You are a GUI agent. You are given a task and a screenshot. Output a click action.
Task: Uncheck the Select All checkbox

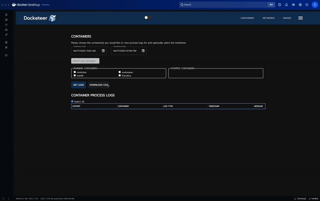(72, 101)
